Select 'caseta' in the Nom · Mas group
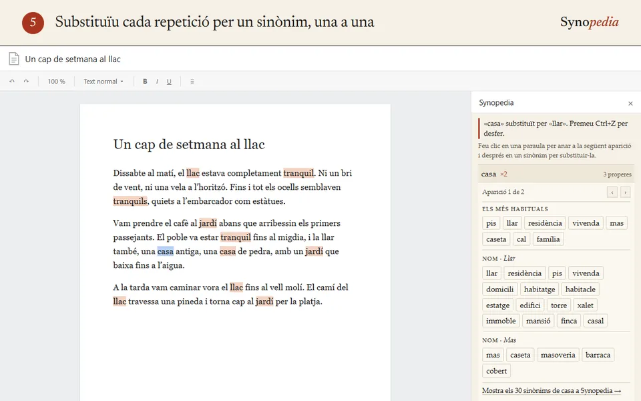The width and height of the screenshot is (641, 401). [520, 355]
